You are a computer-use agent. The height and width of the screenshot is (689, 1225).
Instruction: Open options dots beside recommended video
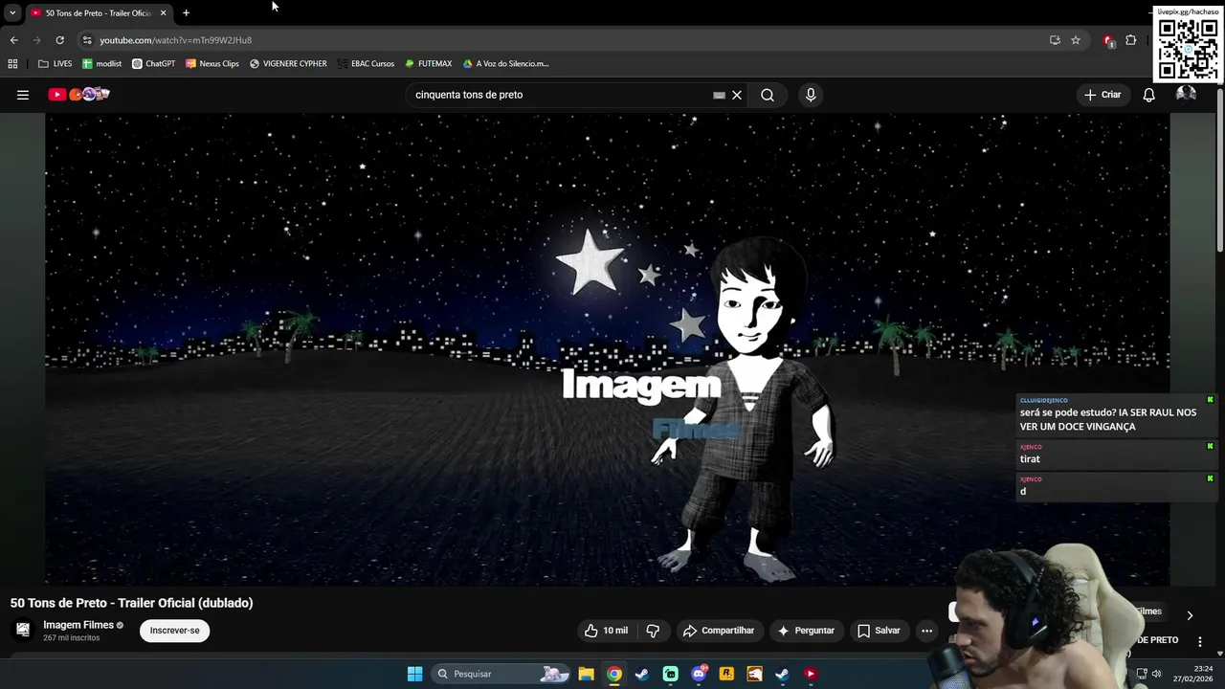click(x=1200, y=642)
